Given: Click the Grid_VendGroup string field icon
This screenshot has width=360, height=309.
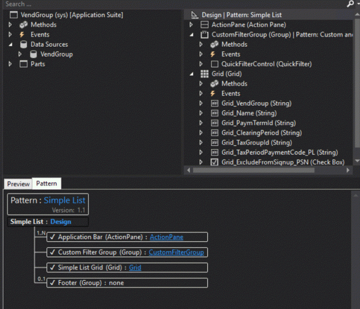Looking at the screenshot, I should coord(214,103).
